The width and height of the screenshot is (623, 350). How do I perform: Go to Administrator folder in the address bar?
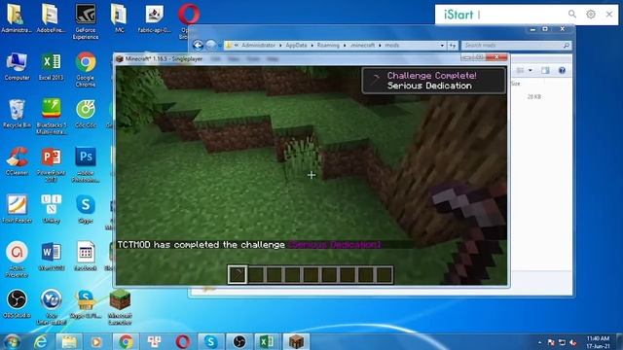pos(259,46)
